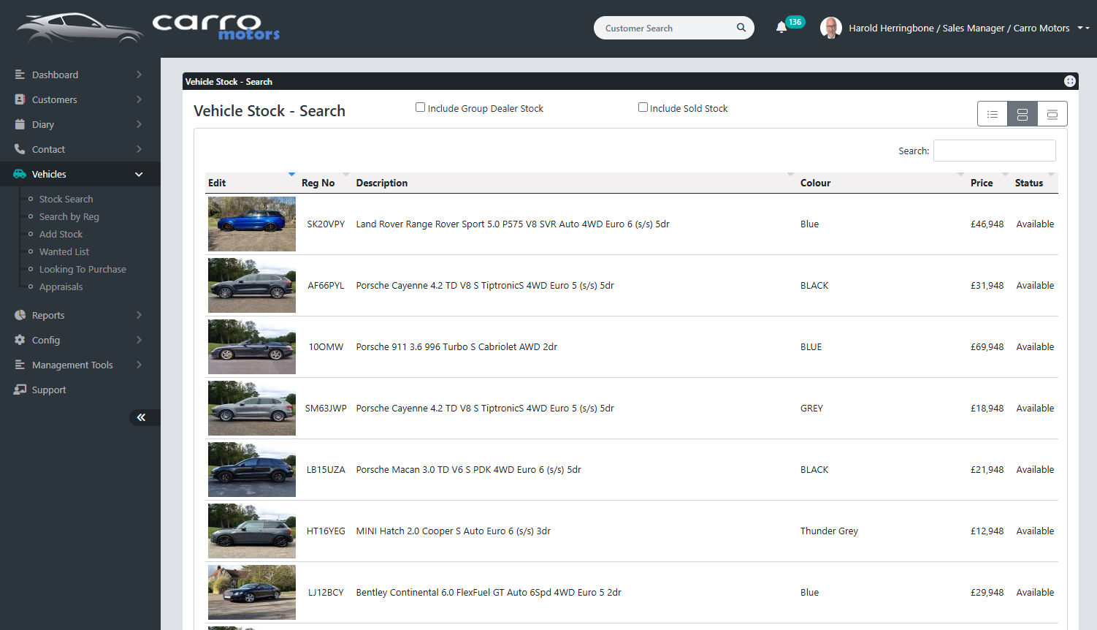The width and height of the screenshot is (1097, 630).
Task: Expand the Reports menu section
Action: click(48, 315)
